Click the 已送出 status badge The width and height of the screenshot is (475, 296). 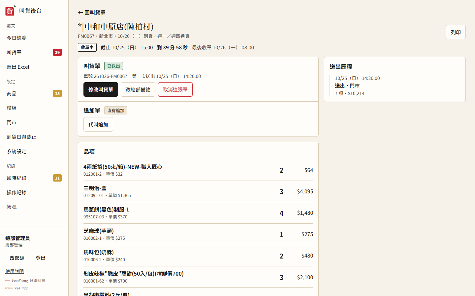(113, 66)
